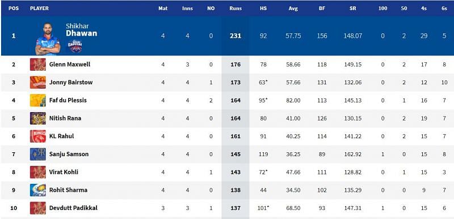Sort table by SR column header
The image size is (454, 219).
352,8
